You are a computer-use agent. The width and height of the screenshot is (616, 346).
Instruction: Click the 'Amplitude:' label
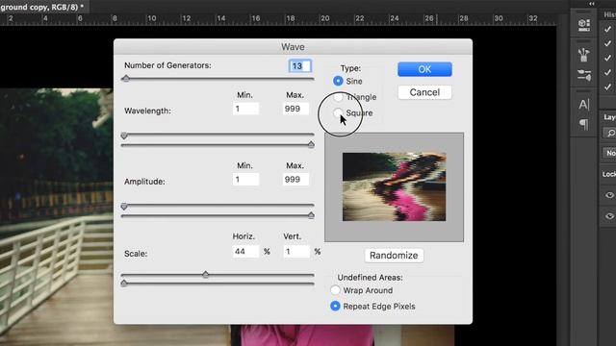(144, 182)
